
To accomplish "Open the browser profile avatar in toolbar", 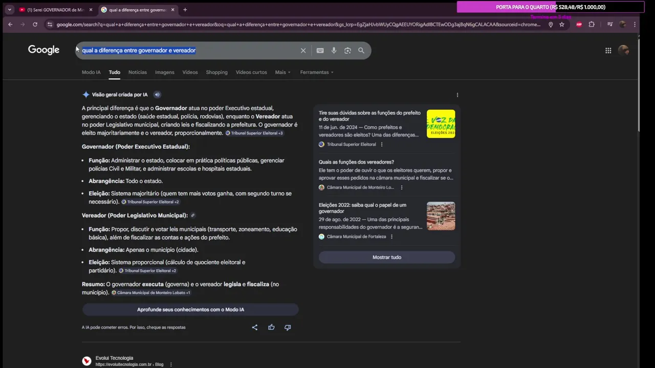I will pyautogui.click(x=622, y=25).
